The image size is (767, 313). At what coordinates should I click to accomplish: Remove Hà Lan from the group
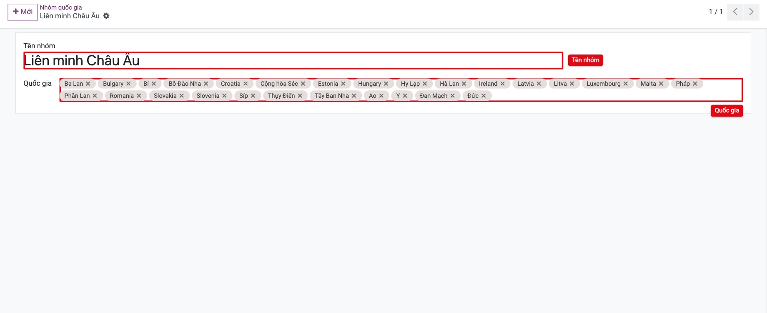pos(464,84)
